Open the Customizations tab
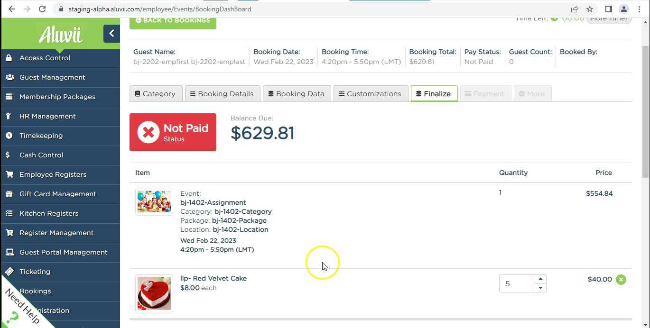Image resolution: width=650 pixels, height=328 pixels. pyautogui.click(x=371, y=93)
